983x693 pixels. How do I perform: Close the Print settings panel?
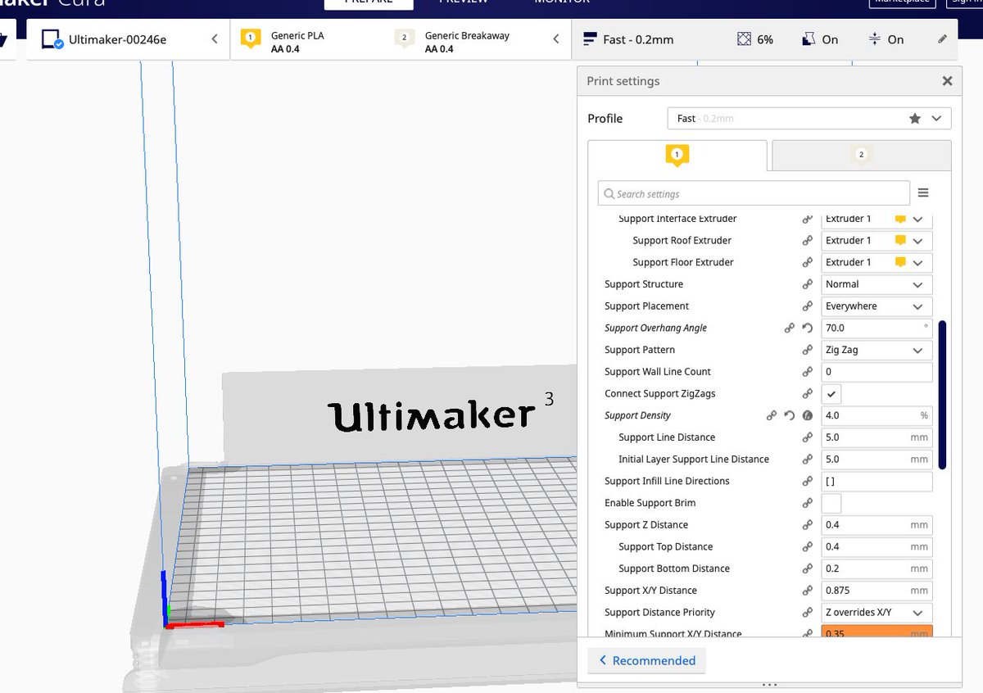(947, 81)
